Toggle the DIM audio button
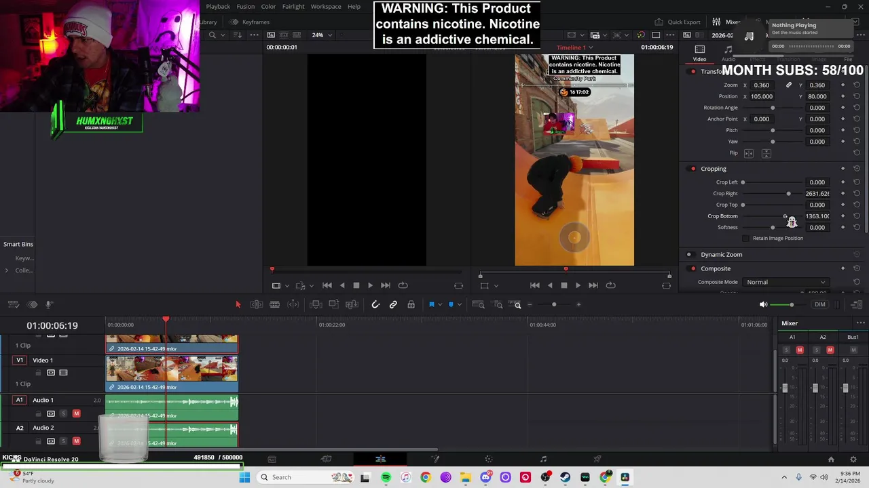This screenshot has height=488, width=869. 820,305
